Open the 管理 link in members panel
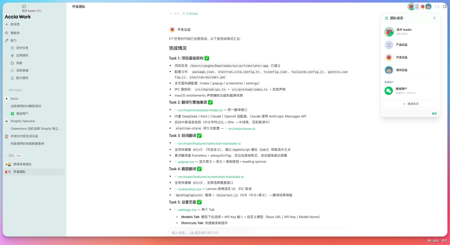The width and height of the screenshot is (450, 245). (x=434, y=113)
